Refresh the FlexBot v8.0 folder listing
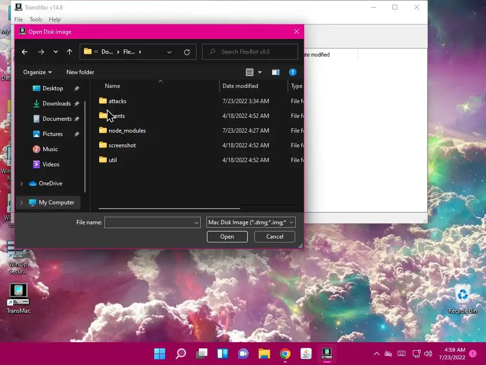Screen dimensions: 486x365 pos(187,52)
